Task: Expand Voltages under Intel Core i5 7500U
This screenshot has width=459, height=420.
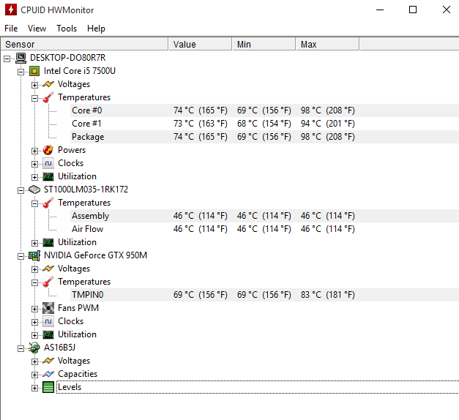Action: [x=34, y=85]
